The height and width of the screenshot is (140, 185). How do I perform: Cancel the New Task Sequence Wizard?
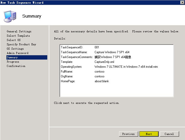click(169, 134)
